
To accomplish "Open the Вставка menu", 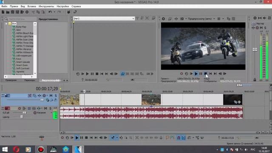I will [x=32, y=6].
